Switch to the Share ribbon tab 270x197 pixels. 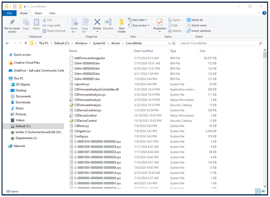(38, 13)
